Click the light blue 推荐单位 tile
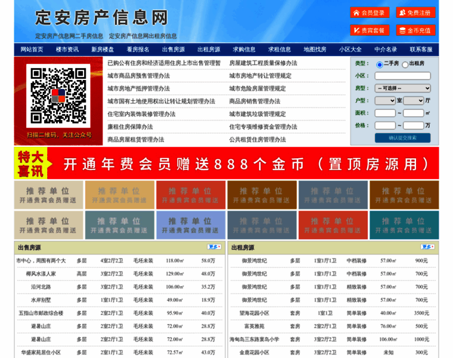Image resolution: width=453 pixels, height=358 pixels. (191, 226)
